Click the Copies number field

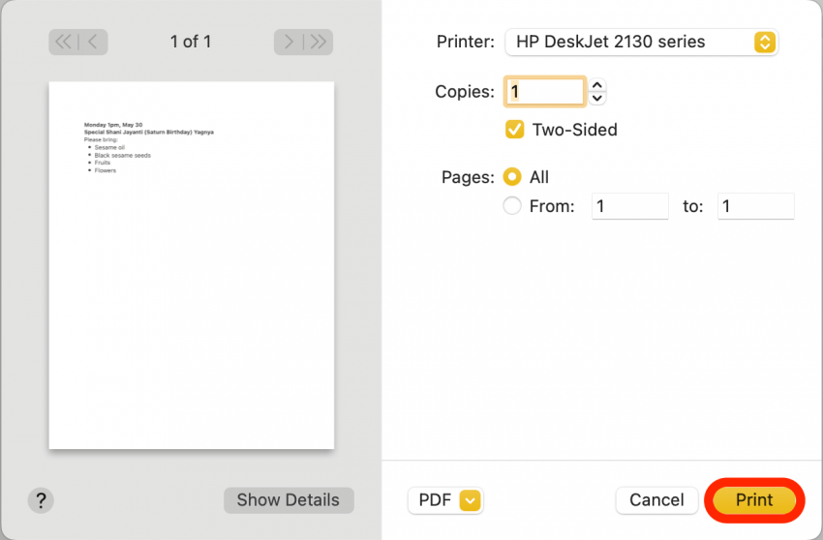coord(545,92)
